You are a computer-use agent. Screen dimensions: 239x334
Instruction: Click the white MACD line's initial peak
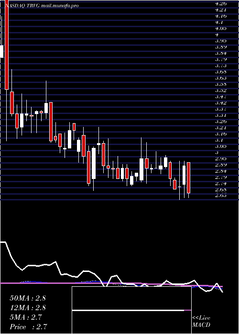(3, 242)
